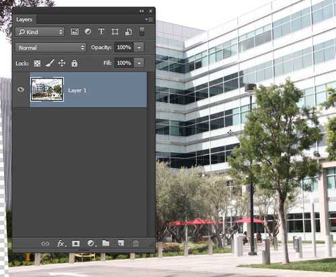
Task: Filter for smart objects icon
Action: click(128, 32)
